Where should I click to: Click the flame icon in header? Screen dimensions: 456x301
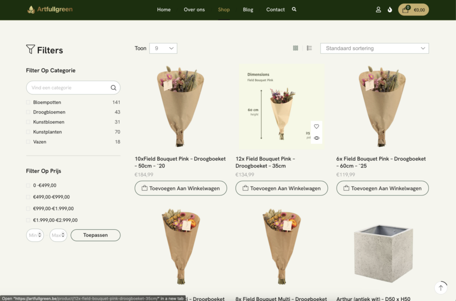(x=390, y=10)
